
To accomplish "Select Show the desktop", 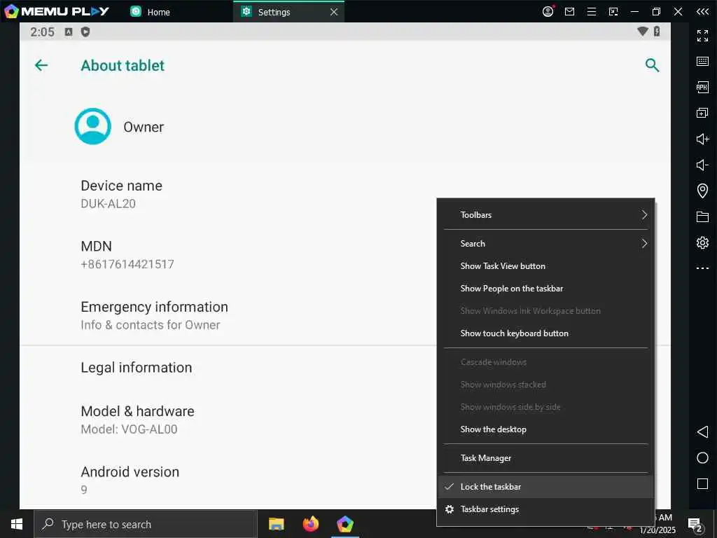I will pos(545,429).
